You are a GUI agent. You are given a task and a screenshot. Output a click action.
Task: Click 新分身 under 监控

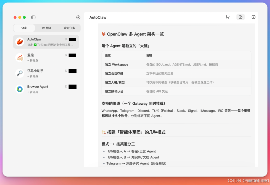click(x=33, y=61)
